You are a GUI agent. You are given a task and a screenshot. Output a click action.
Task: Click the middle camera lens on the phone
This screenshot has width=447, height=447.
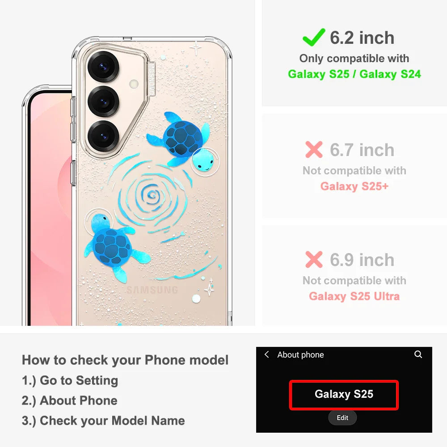click(x=103, y=101)
